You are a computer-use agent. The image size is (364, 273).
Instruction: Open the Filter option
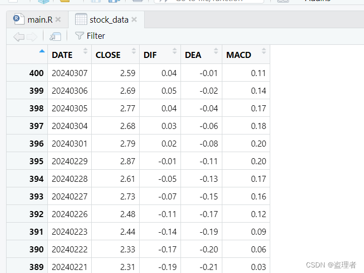pyautogui.click(x=90, y=36)
